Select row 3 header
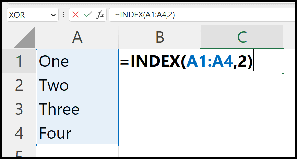 (x=19, y=109)
